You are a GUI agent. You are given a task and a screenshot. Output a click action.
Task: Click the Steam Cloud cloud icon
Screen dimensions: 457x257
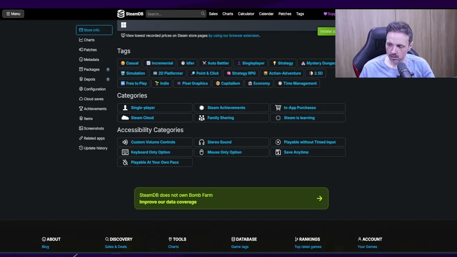coord(125,118)
